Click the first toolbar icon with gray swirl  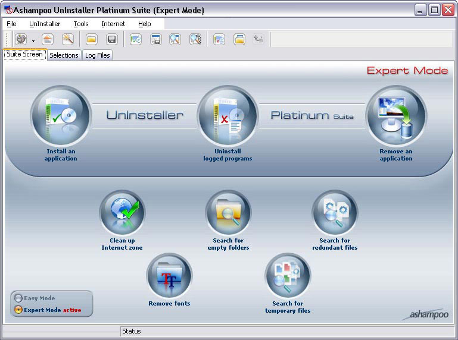click(21, 39)
